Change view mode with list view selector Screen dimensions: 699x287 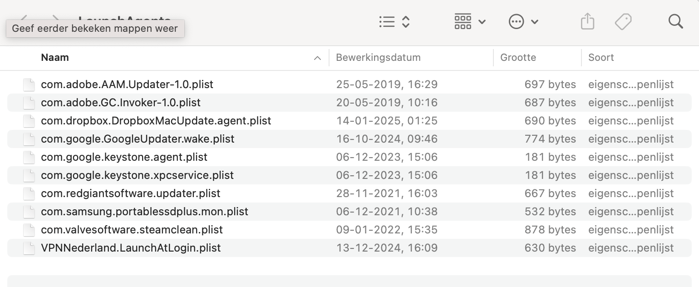click(x=394, y=21)
